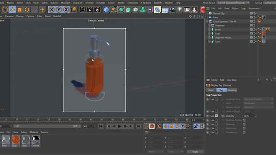
Task: Open attribute manager User Data menu
Action: (232, 80)
